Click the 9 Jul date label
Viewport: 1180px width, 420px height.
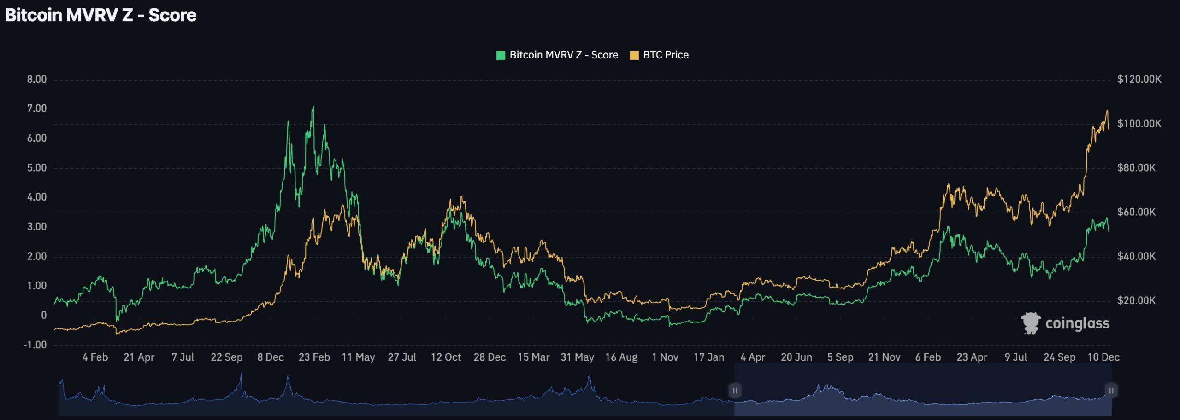[x=1016, y=357]
